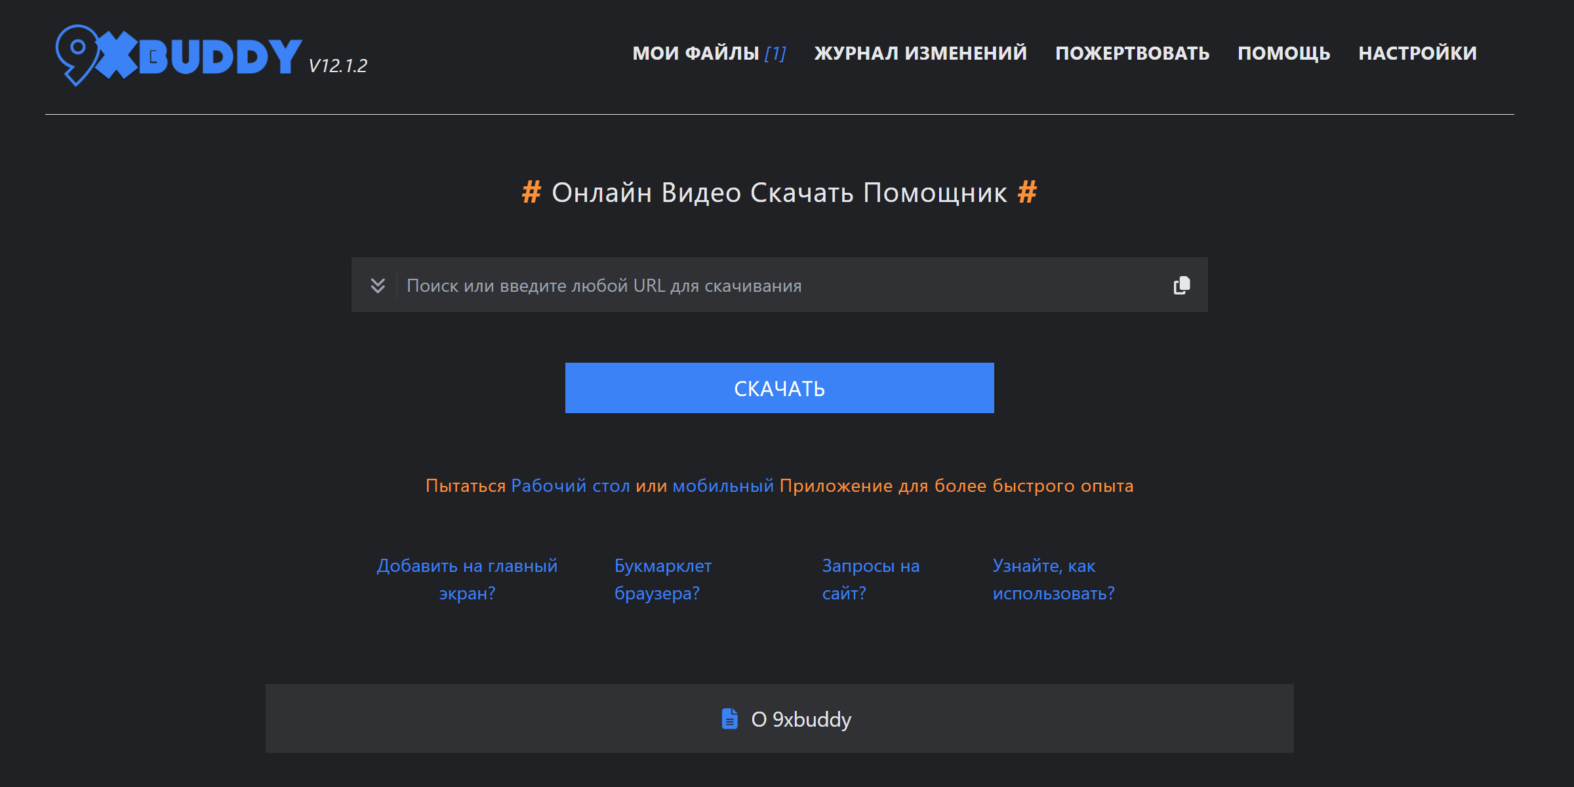Click the Добавить на главный экран? link
This screenshot has width=1574, height=787.
tap(468, 578)
